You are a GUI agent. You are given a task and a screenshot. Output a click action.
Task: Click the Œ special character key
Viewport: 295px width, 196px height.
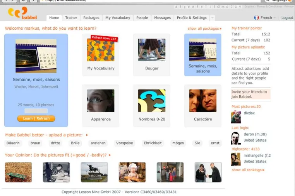(219, 7)
